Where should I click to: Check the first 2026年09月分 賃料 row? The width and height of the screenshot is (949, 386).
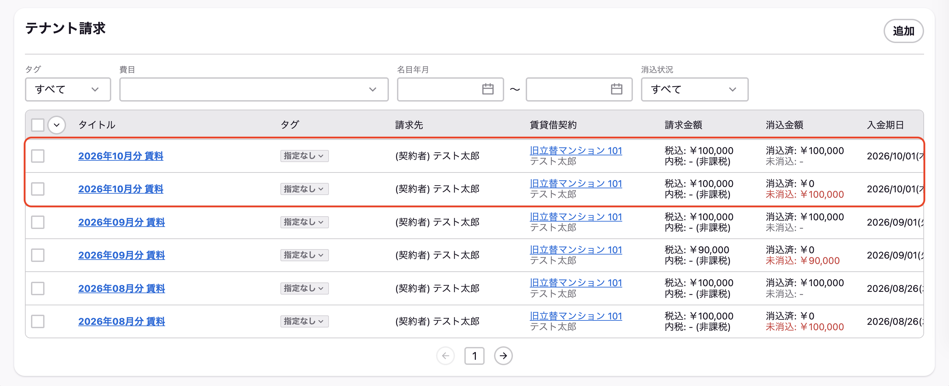tap(38, 222)
